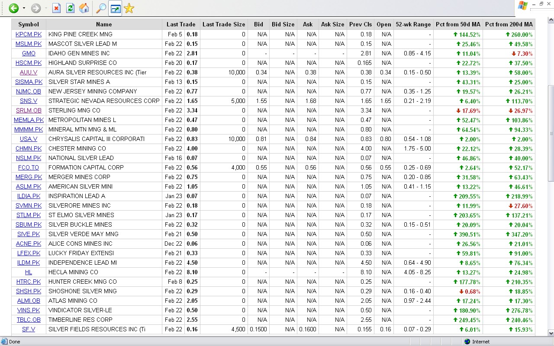Image resolution: width=554 pixels, height=346 pixels.
Task: Click the Windows flag logo
Action: point(523,6)
